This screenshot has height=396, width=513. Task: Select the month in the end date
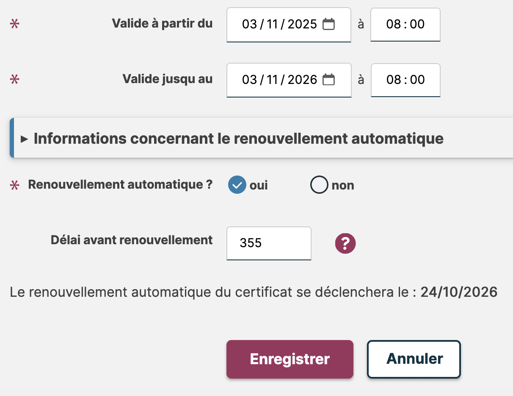[272, 80]
